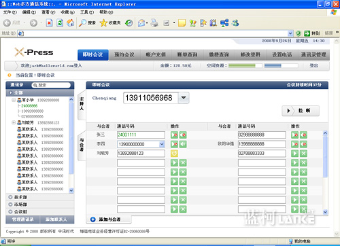The image size is (340, 246).
Task: Click the 挂断 hang up button
Action: coord(301,111)
